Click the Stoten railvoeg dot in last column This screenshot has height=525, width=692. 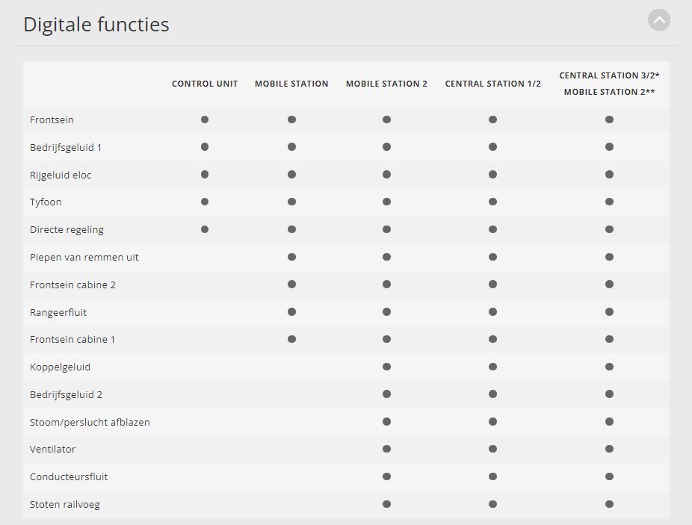point(610,504)
